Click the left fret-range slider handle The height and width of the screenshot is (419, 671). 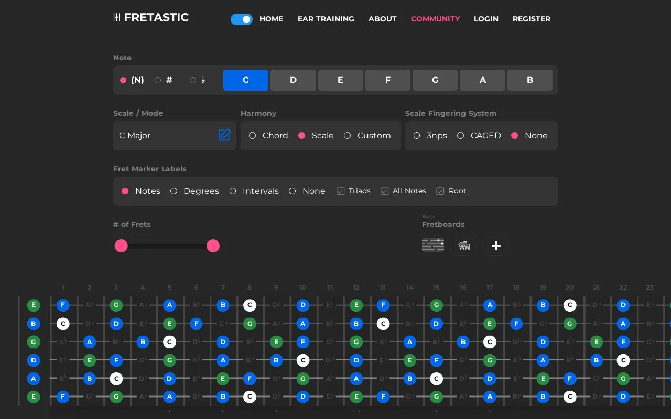(x=121, y=246)
